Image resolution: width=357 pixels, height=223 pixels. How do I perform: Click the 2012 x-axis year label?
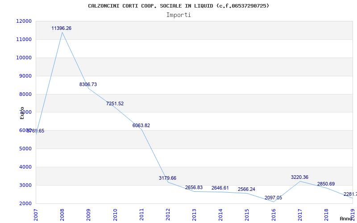click(x=168, y=215)
